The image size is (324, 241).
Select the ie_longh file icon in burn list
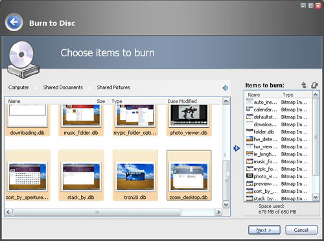tap(249, 154)
